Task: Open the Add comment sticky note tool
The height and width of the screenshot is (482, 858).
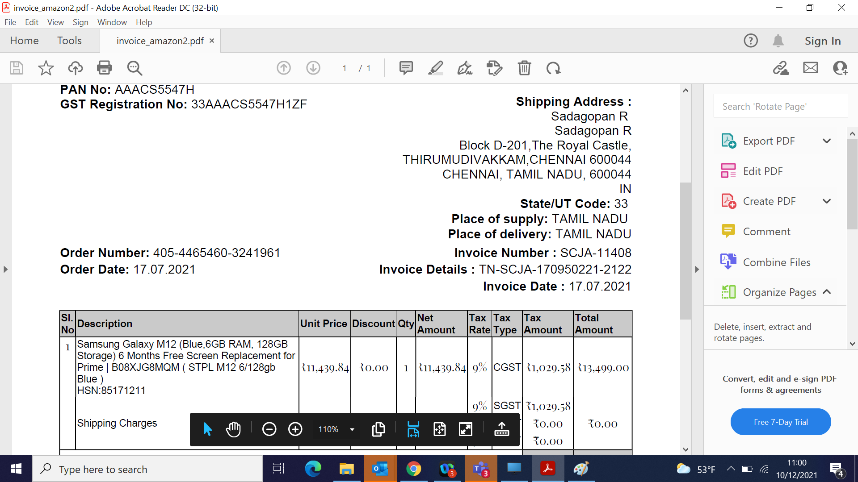Action: coord(406,68)
